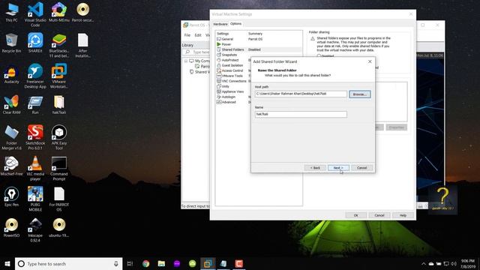Select the BlueStacks desktop shortcut
480x270 pixels.
(59, 46)
